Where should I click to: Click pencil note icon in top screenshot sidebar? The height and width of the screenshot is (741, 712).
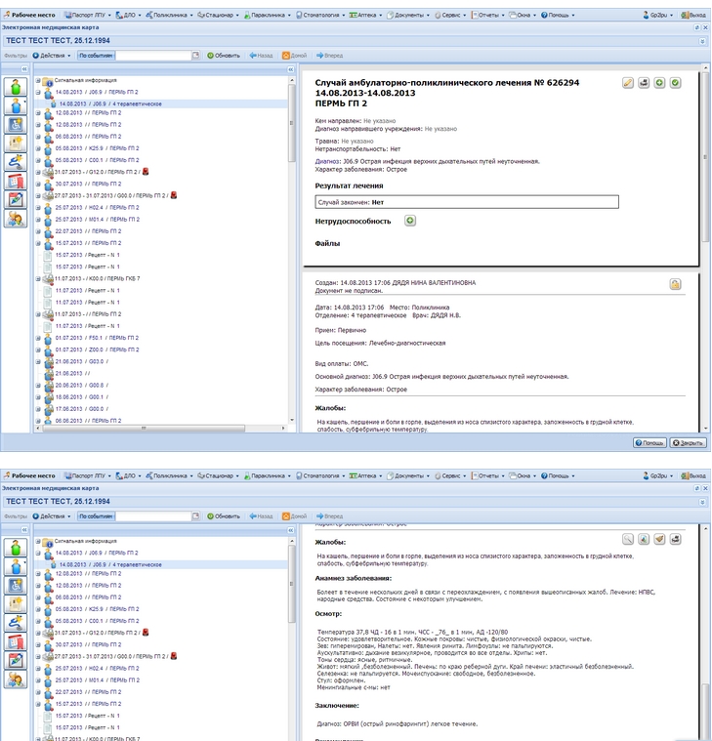(x=16, y=199)
